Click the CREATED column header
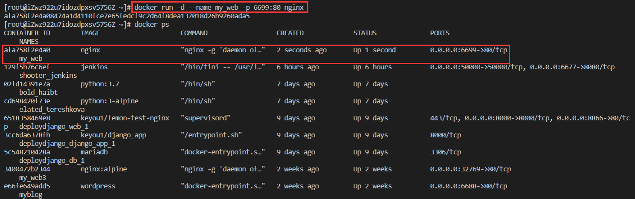635x199 pixels. (290, 33)
